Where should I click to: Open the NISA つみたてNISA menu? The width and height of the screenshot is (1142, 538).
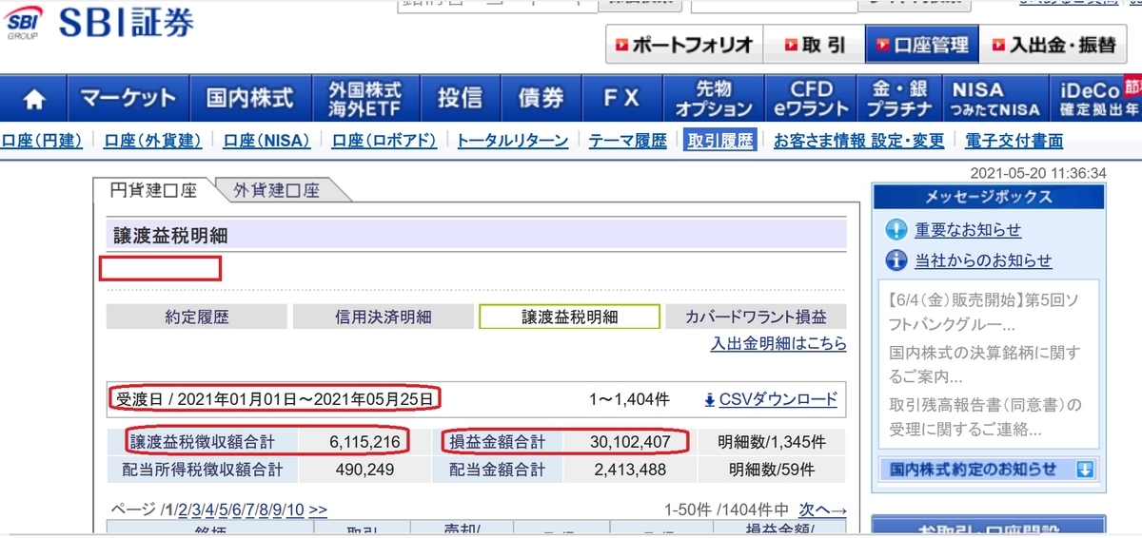(996, 99)
